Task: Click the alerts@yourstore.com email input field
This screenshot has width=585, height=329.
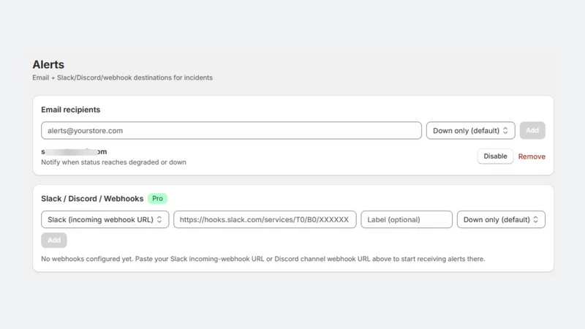Action: 231,131
